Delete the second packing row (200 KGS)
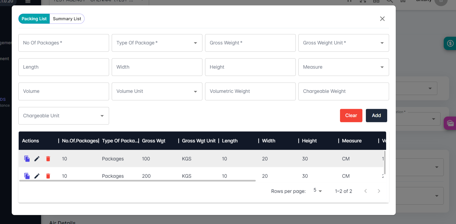 (x=48, y=176)
